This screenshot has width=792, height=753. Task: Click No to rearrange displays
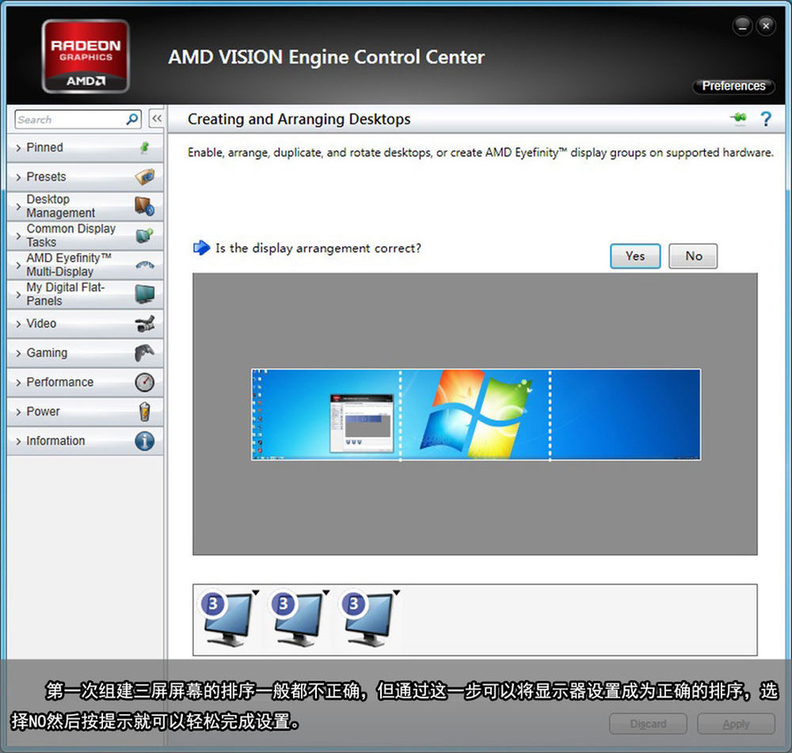tap(693, 256)
